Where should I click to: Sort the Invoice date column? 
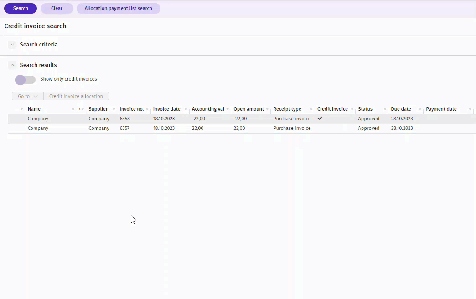tap(166, 109)
